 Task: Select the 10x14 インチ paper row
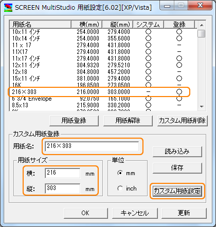click(103, 39)
